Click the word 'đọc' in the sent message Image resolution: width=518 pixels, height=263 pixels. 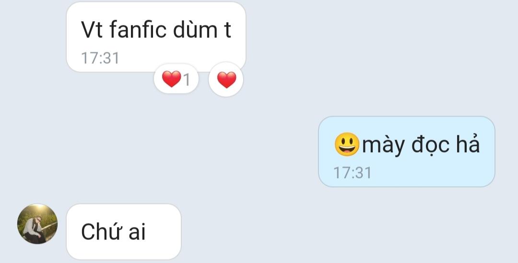[x=430, y=145]
